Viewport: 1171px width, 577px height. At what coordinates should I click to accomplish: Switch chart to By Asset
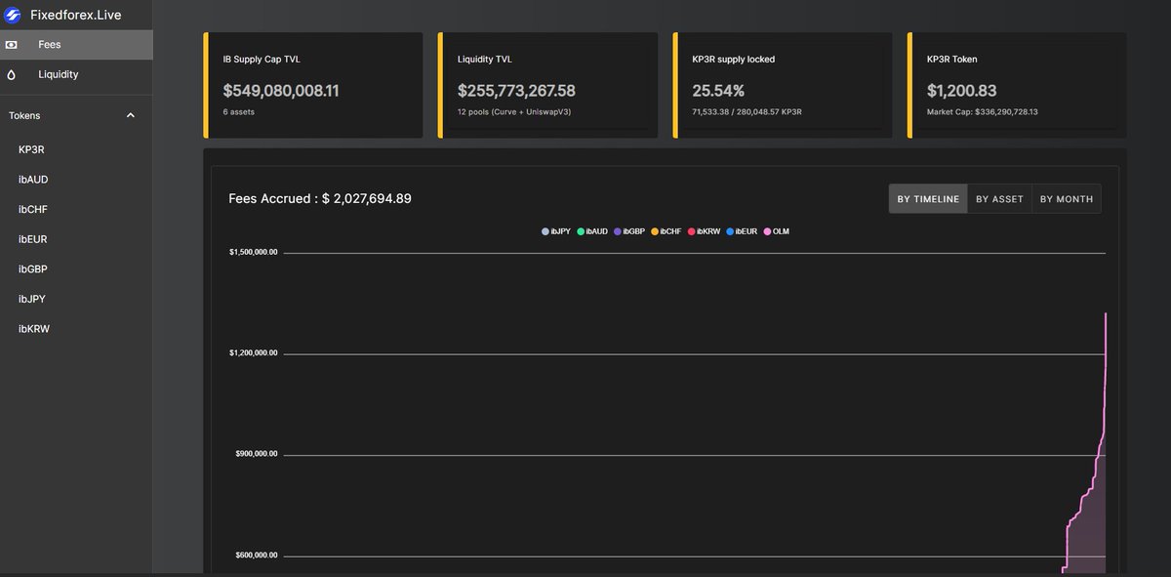pyautogui.click(x=999, y=198)
